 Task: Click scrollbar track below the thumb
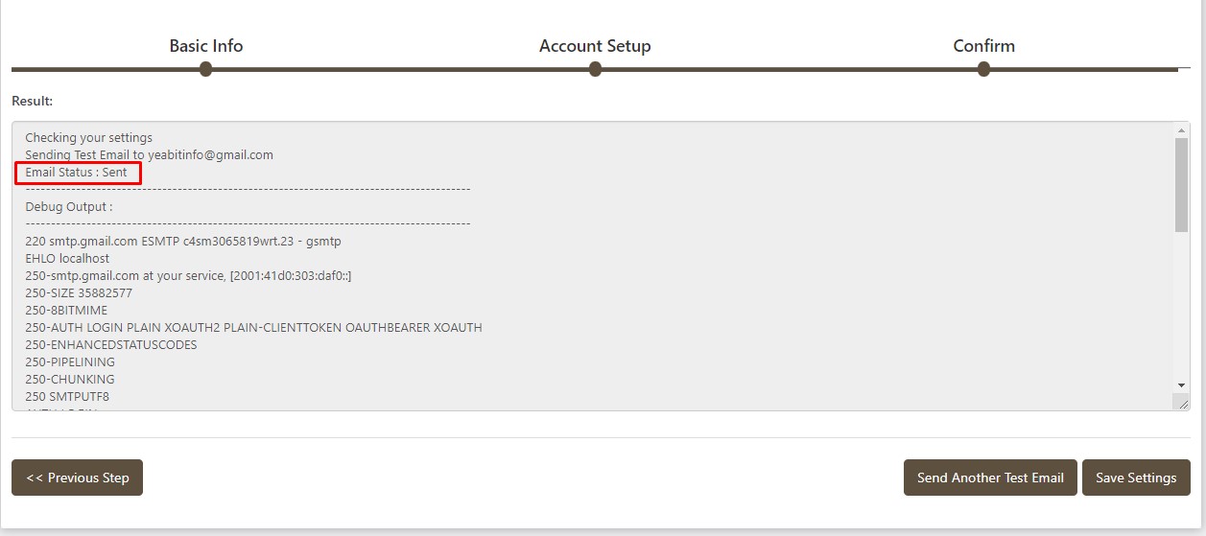(x=1181, y=304)
